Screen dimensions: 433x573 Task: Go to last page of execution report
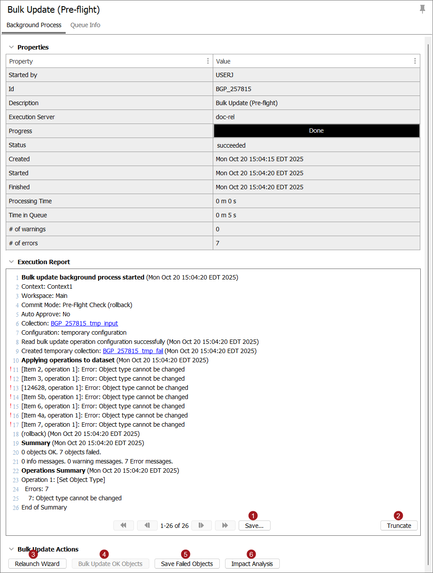(225, 525)
